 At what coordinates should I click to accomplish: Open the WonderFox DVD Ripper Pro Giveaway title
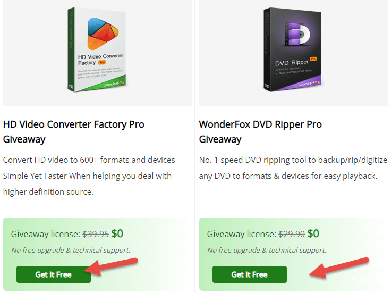click(x=260, y=132)
